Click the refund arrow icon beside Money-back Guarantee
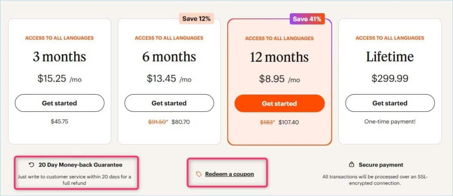This screenshot has width=453, height=196. click(x=31, y=165)
